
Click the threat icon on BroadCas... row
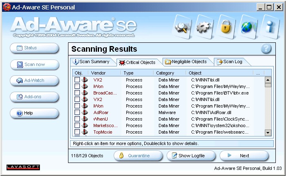coord(85,93)
